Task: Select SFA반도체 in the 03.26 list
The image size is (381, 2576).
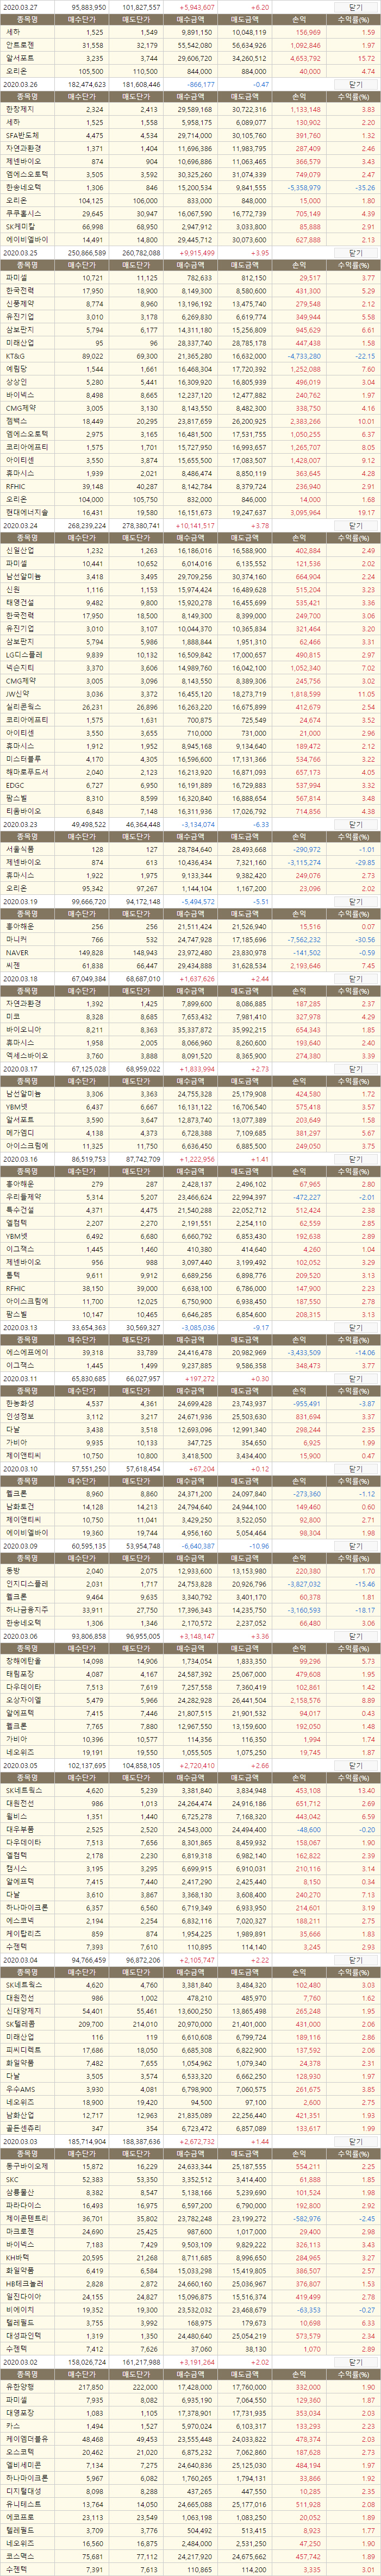Action: [x=22, y=135]
